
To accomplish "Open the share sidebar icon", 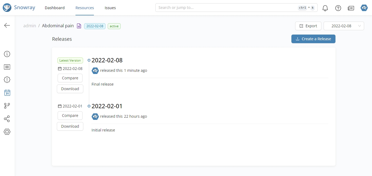I will tap(7, 119).
